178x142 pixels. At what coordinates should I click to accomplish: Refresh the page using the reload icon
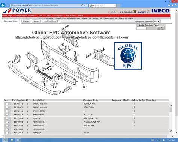click(x=87, y=6)
